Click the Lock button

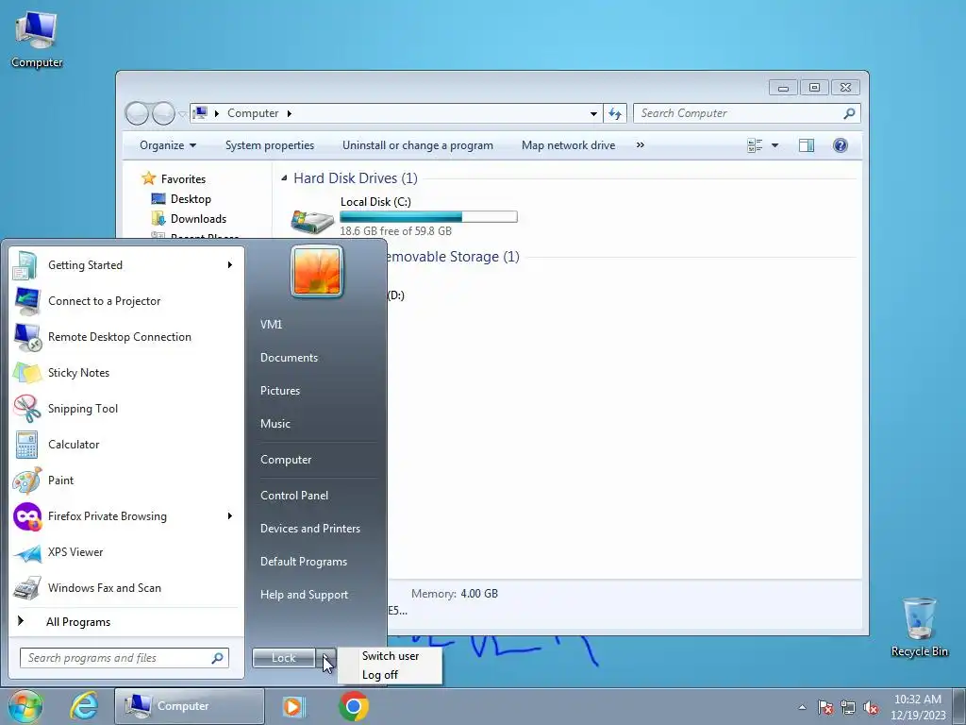[x=283, y=658]
